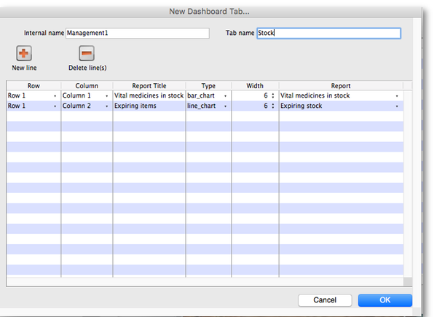Image resolution: width=437 pixels, height=317 pixels.
Task: Open Vital medicines in stock report dropdown
Action: tap(397, 96)
